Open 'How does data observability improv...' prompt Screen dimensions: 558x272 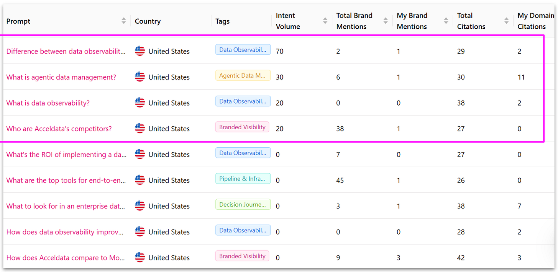pos(65,232)
